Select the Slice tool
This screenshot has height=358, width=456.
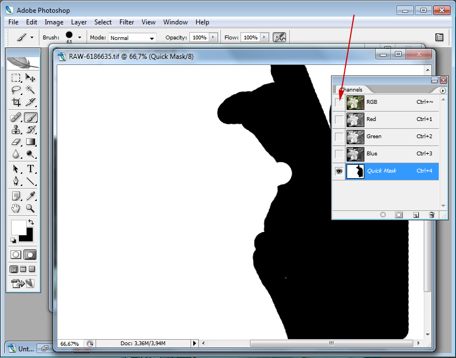[x=30, y=102]
